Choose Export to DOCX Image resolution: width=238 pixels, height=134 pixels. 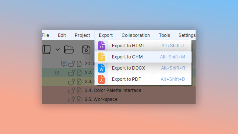click(143, 68)
